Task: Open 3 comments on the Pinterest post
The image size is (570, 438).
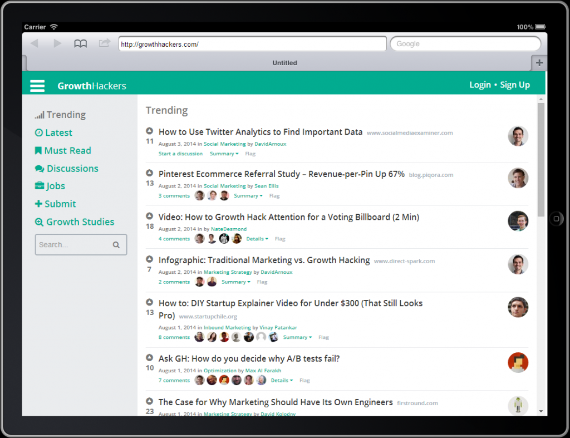Action: [174, 195]
